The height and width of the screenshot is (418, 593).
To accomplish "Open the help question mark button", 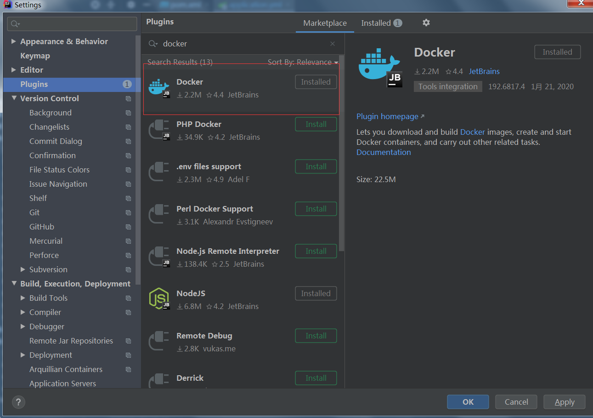I will (x=18, y=402).
